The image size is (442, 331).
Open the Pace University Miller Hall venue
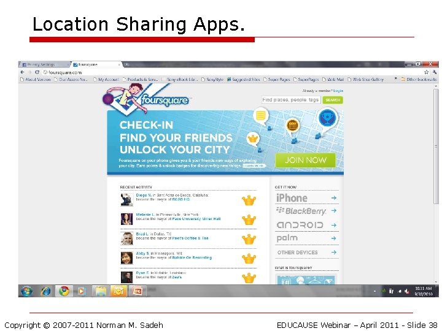[196, 219]
